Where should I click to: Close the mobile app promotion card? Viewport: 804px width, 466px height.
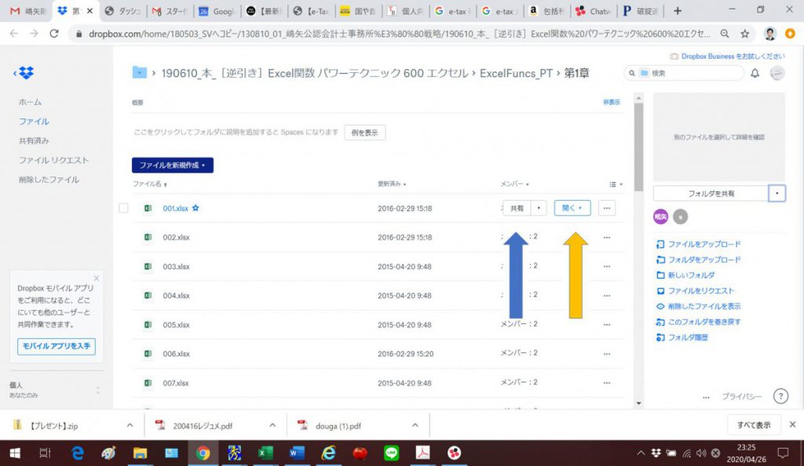click(97, 278)
